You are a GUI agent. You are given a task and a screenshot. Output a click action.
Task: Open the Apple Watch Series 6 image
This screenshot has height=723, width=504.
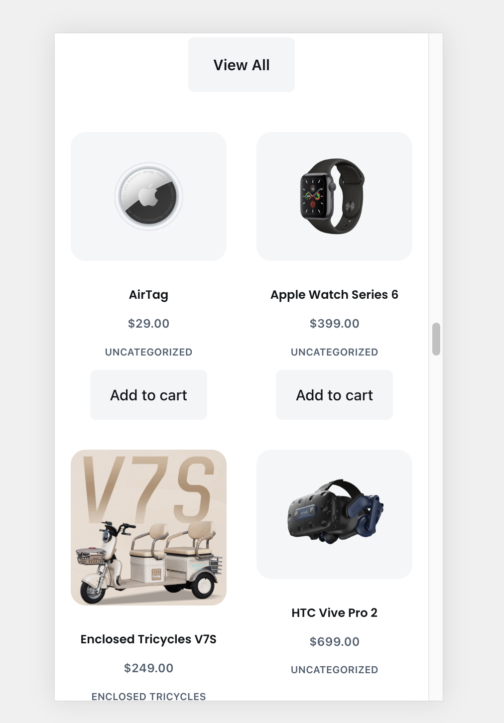(x=334, y=196)
